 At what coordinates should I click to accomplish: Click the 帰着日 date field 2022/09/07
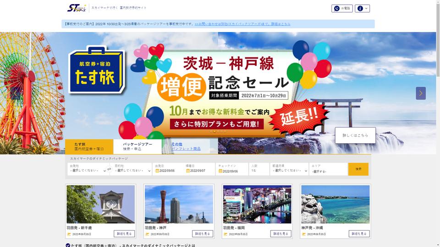(198, 171)
